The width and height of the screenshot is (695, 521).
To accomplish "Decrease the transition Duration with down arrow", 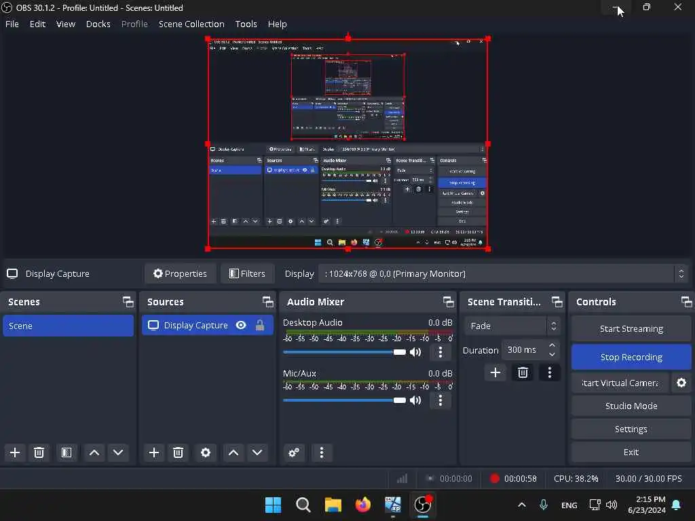I will coord(552,354).
